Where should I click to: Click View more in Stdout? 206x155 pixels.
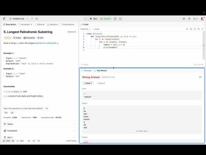click(x=142, y=131)
